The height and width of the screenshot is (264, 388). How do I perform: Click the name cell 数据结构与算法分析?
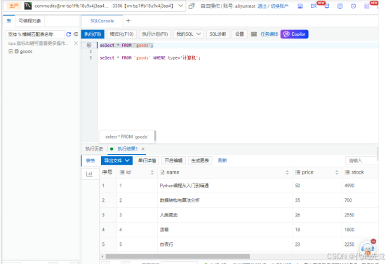point(180,200)
